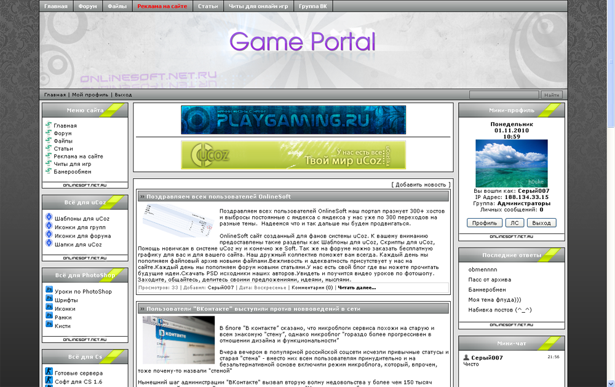This screenshot has width=615, height=387.
Task: Click the Добавить новость link
Action: click(x=421, y=184)
